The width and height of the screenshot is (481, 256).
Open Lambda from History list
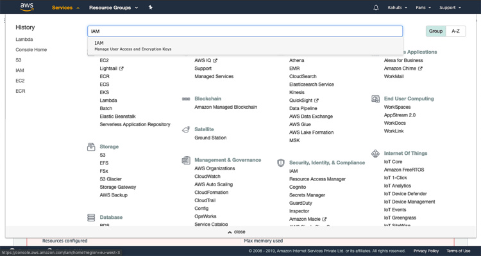[24, 40]
